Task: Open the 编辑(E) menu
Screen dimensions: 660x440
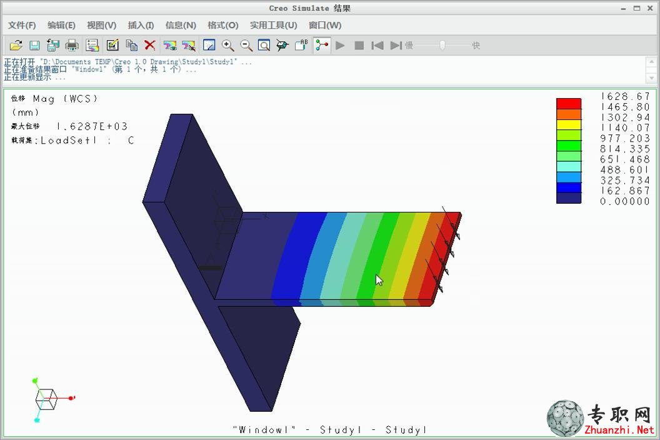Action: coord(61,25)
